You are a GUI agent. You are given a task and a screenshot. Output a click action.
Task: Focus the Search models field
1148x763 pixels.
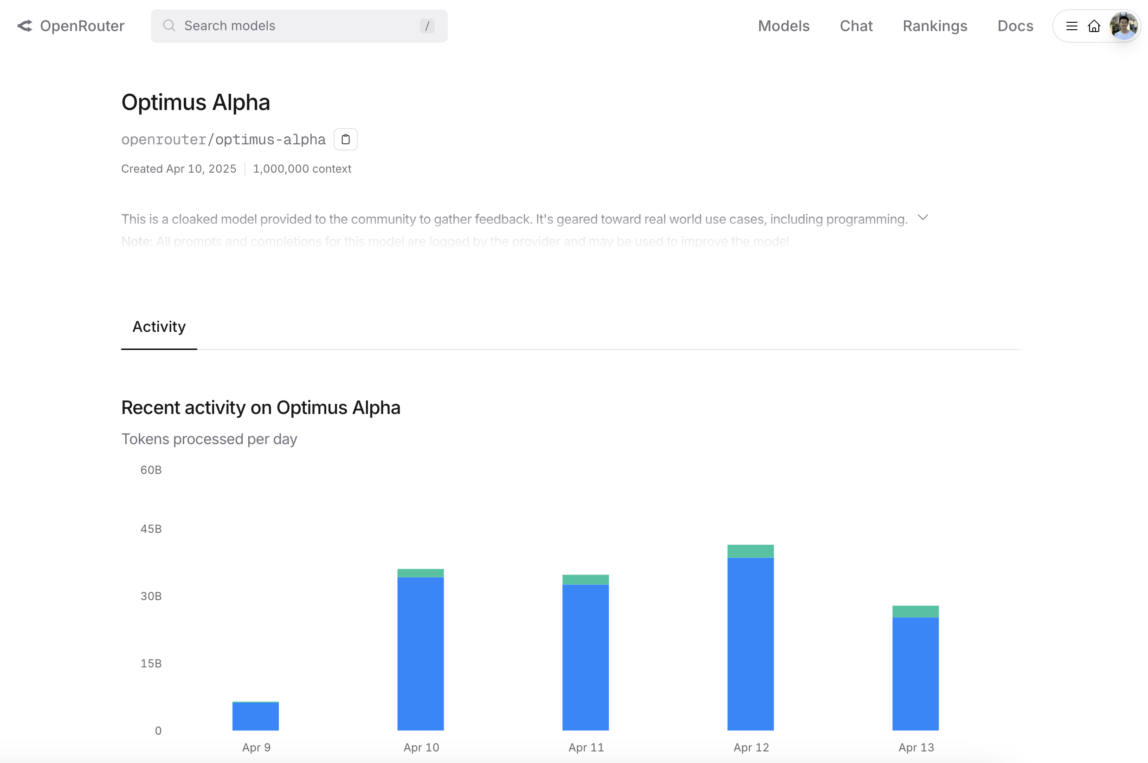299,26
